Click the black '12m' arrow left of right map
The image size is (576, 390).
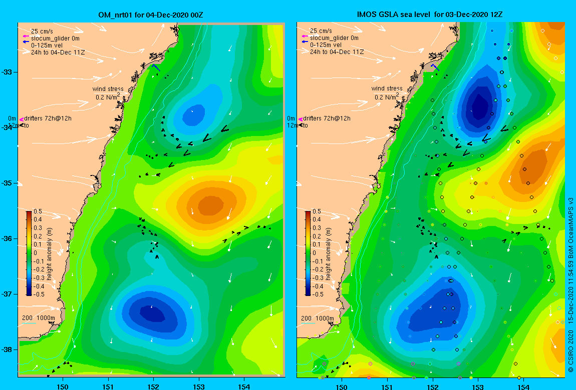coord(301,125)
